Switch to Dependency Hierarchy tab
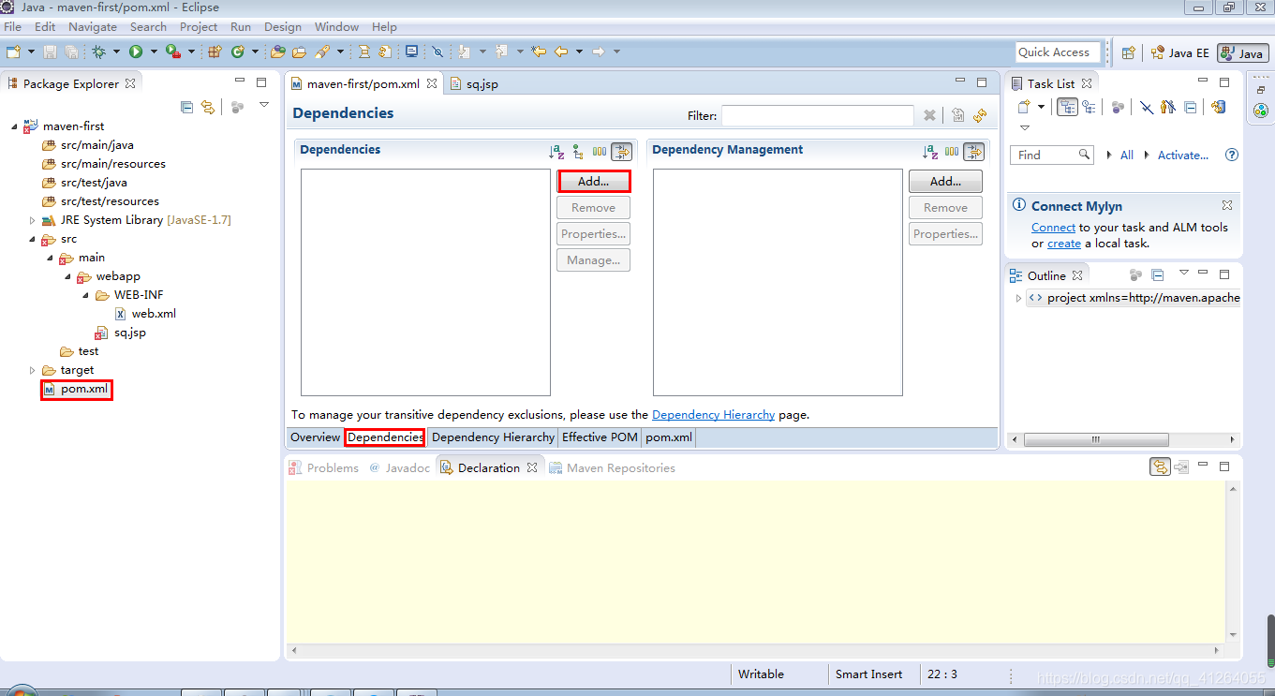The height and width of the screenshot is (696, 1275). click(x=493, y=437)
